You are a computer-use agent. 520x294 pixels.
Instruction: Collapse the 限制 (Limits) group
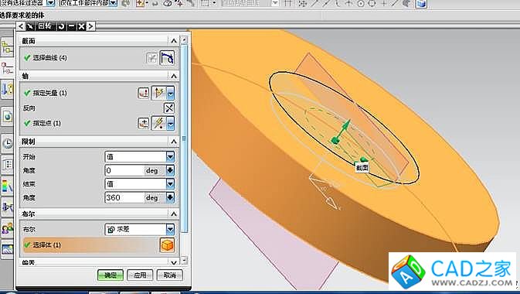click(x=173, y=142)
